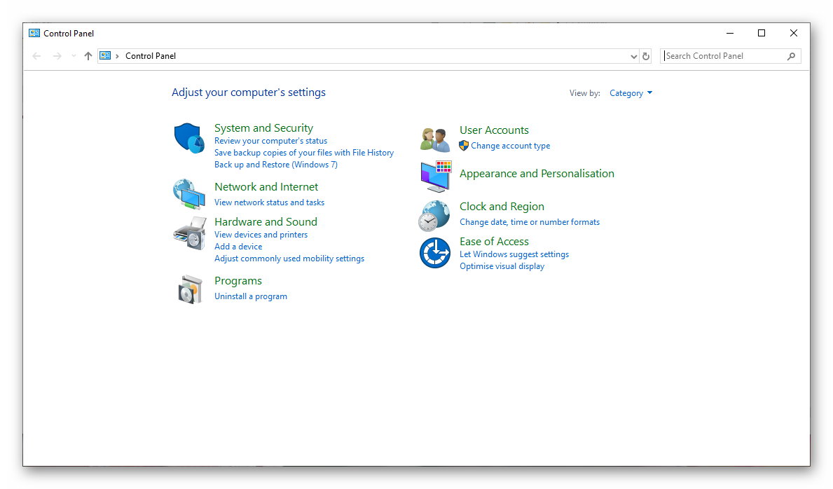Expand the address bar history dropdown

point(634,56)
